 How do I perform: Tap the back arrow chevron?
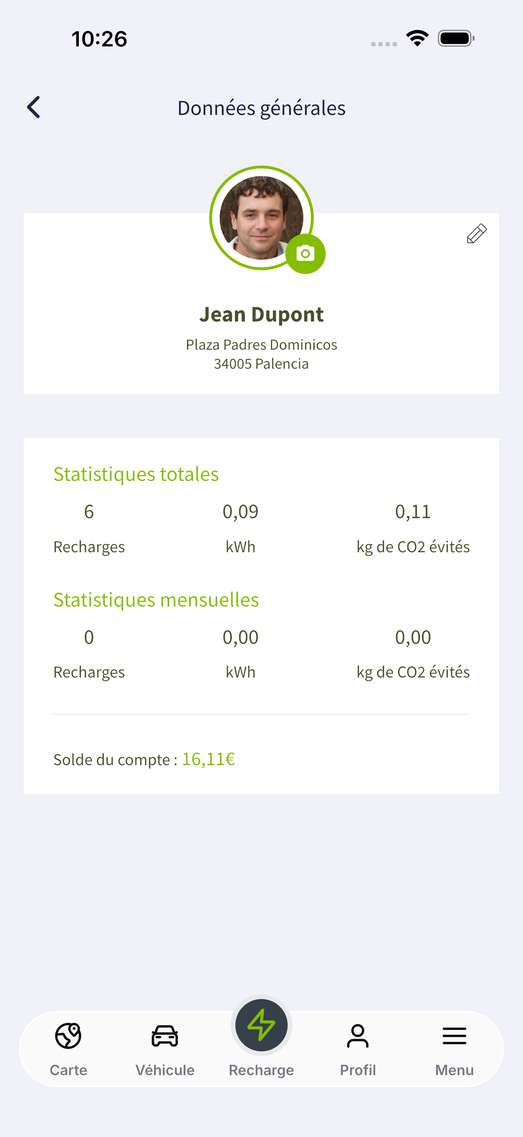coord(34,107)
